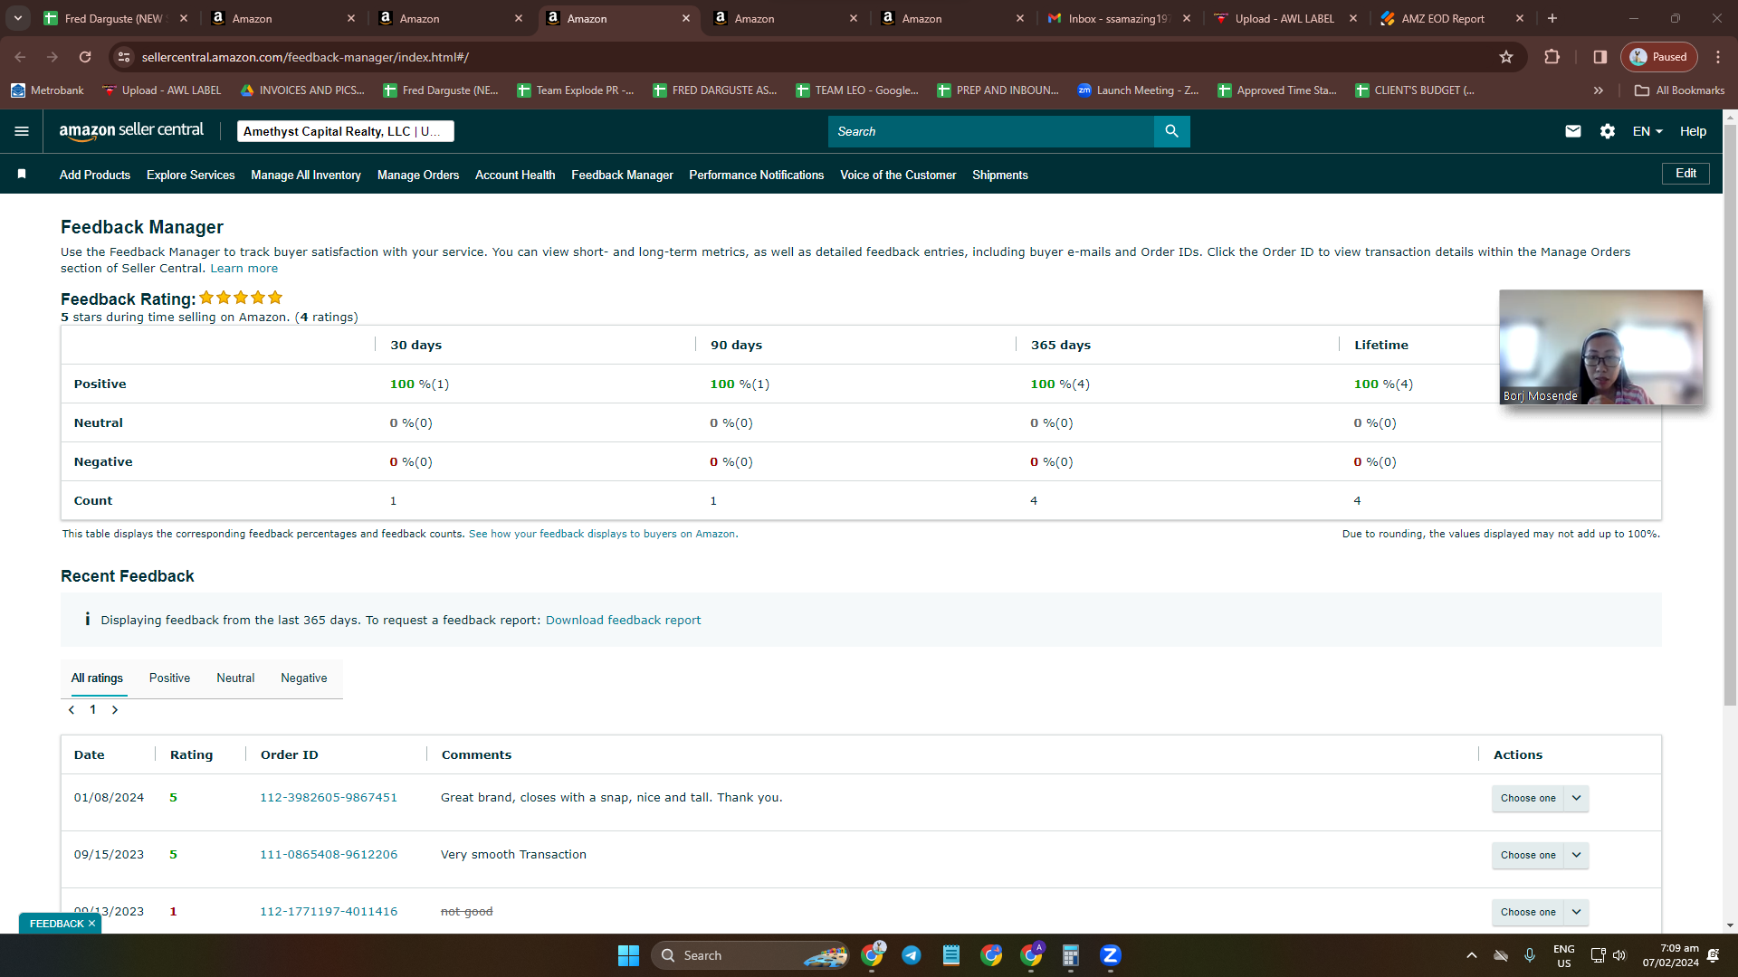Open Manage Orders menu
Viewport: 1738px width, 977px height.
click(x=418, y=175)
